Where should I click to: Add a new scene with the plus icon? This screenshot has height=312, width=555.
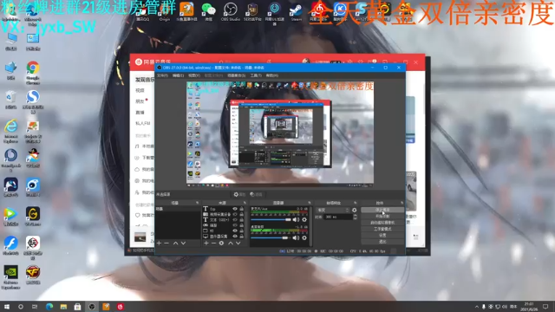[159, 243]
